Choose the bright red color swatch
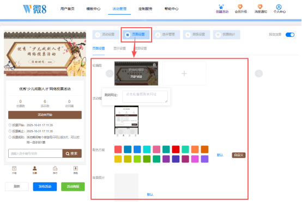 (x=176, y=149)
